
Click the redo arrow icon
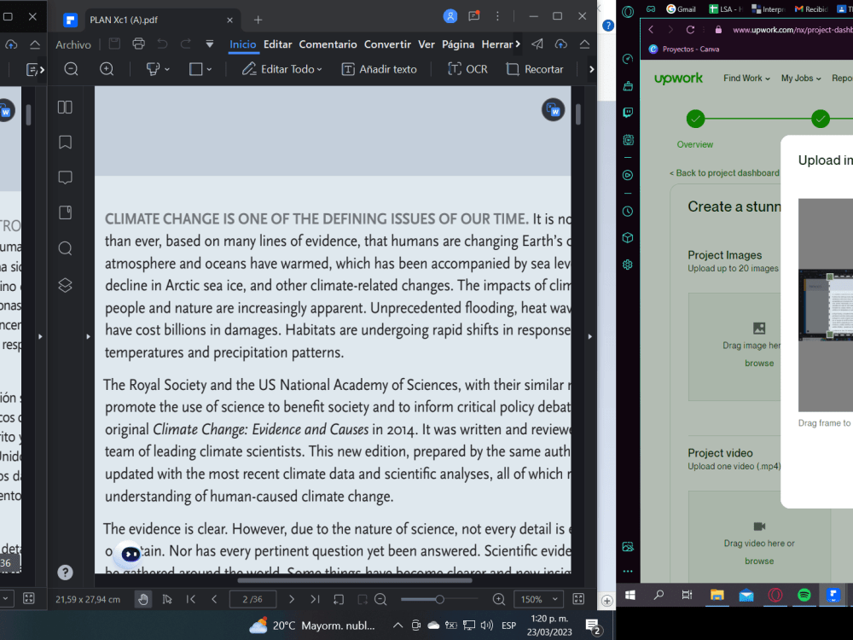pos(185,44)
